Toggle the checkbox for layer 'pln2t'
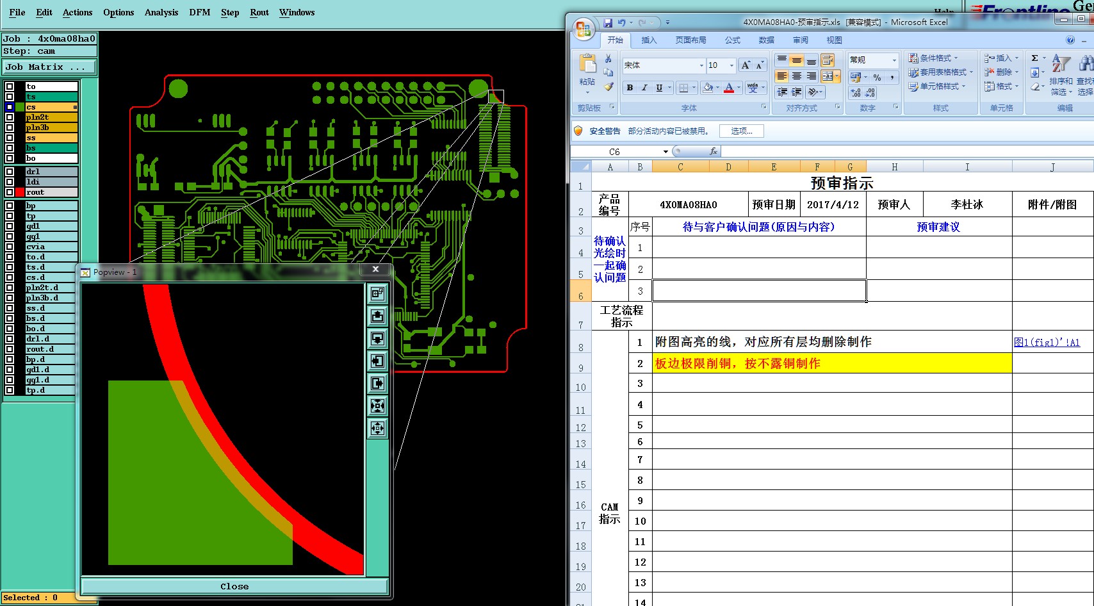The width and height of the screenshot is (1094, 606). (10, 117)
